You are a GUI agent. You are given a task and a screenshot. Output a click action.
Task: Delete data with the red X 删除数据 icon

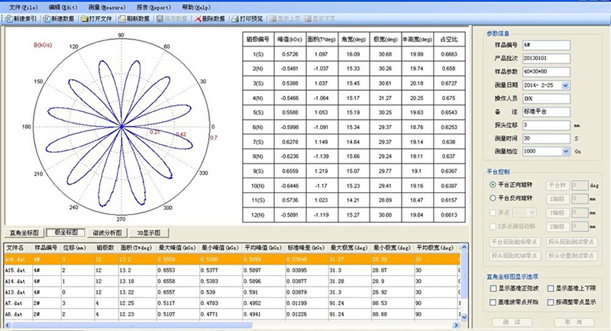pyautogui.click(x=198, y=18)
